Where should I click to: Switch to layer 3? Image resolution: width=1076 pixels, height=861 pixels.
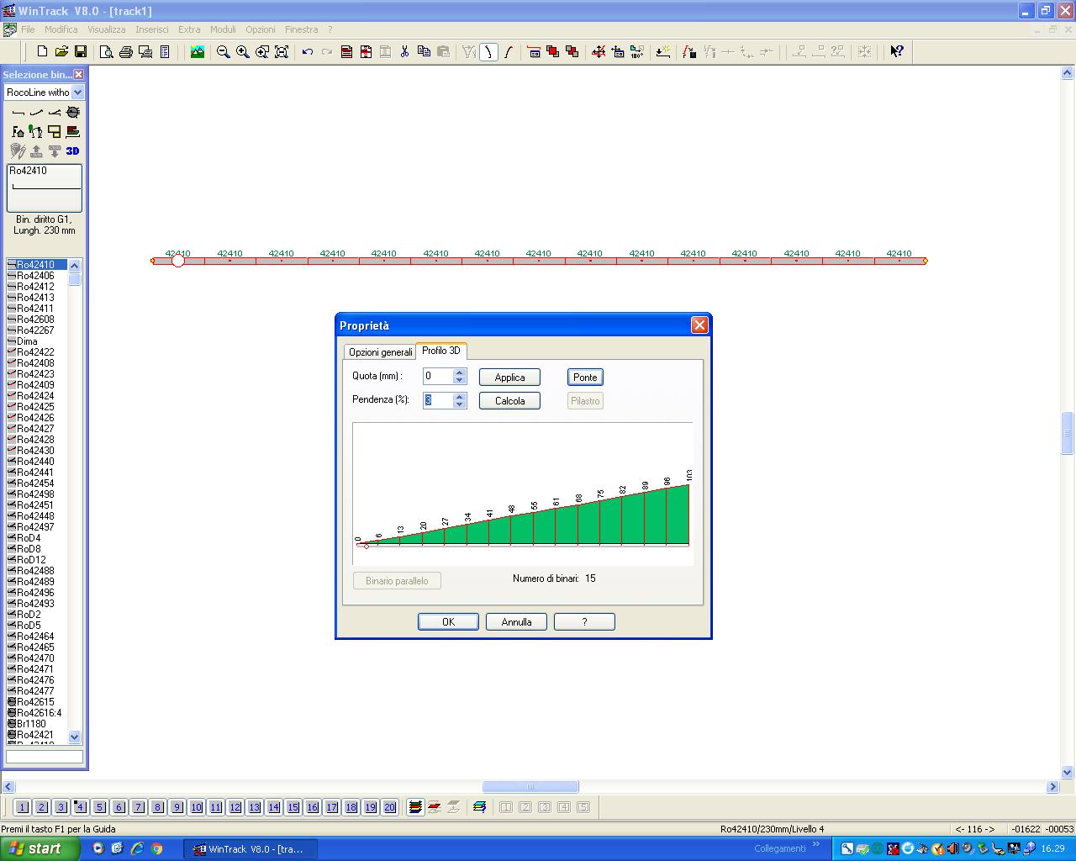click(x=61, y=807)
